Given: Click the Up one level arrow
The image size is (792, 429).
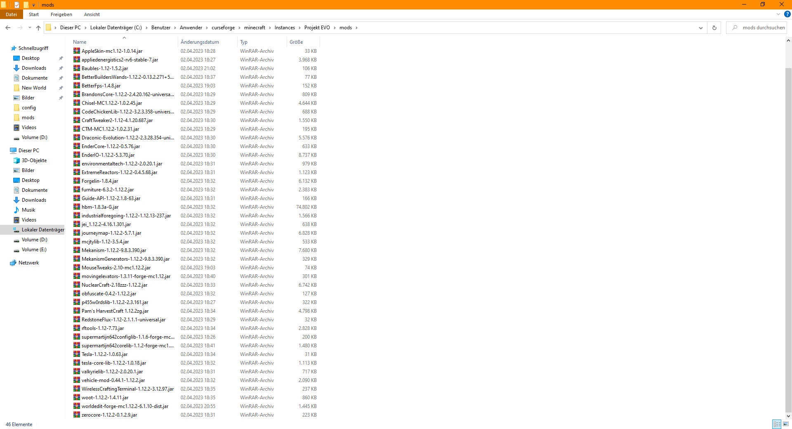Looking at the screenshot, I should coord(38,28).
